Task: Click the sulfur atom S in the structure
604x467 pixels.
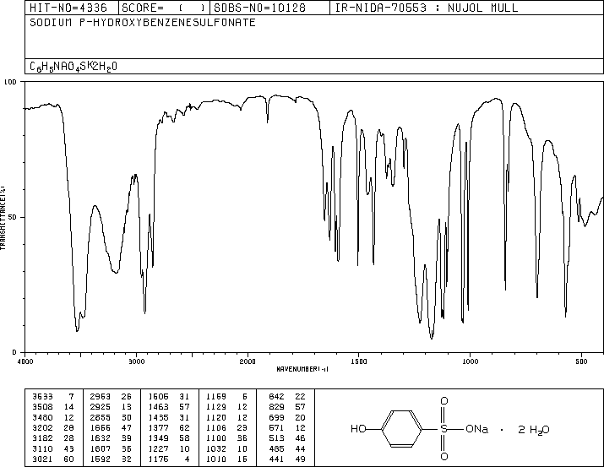Action: (443, 429)
